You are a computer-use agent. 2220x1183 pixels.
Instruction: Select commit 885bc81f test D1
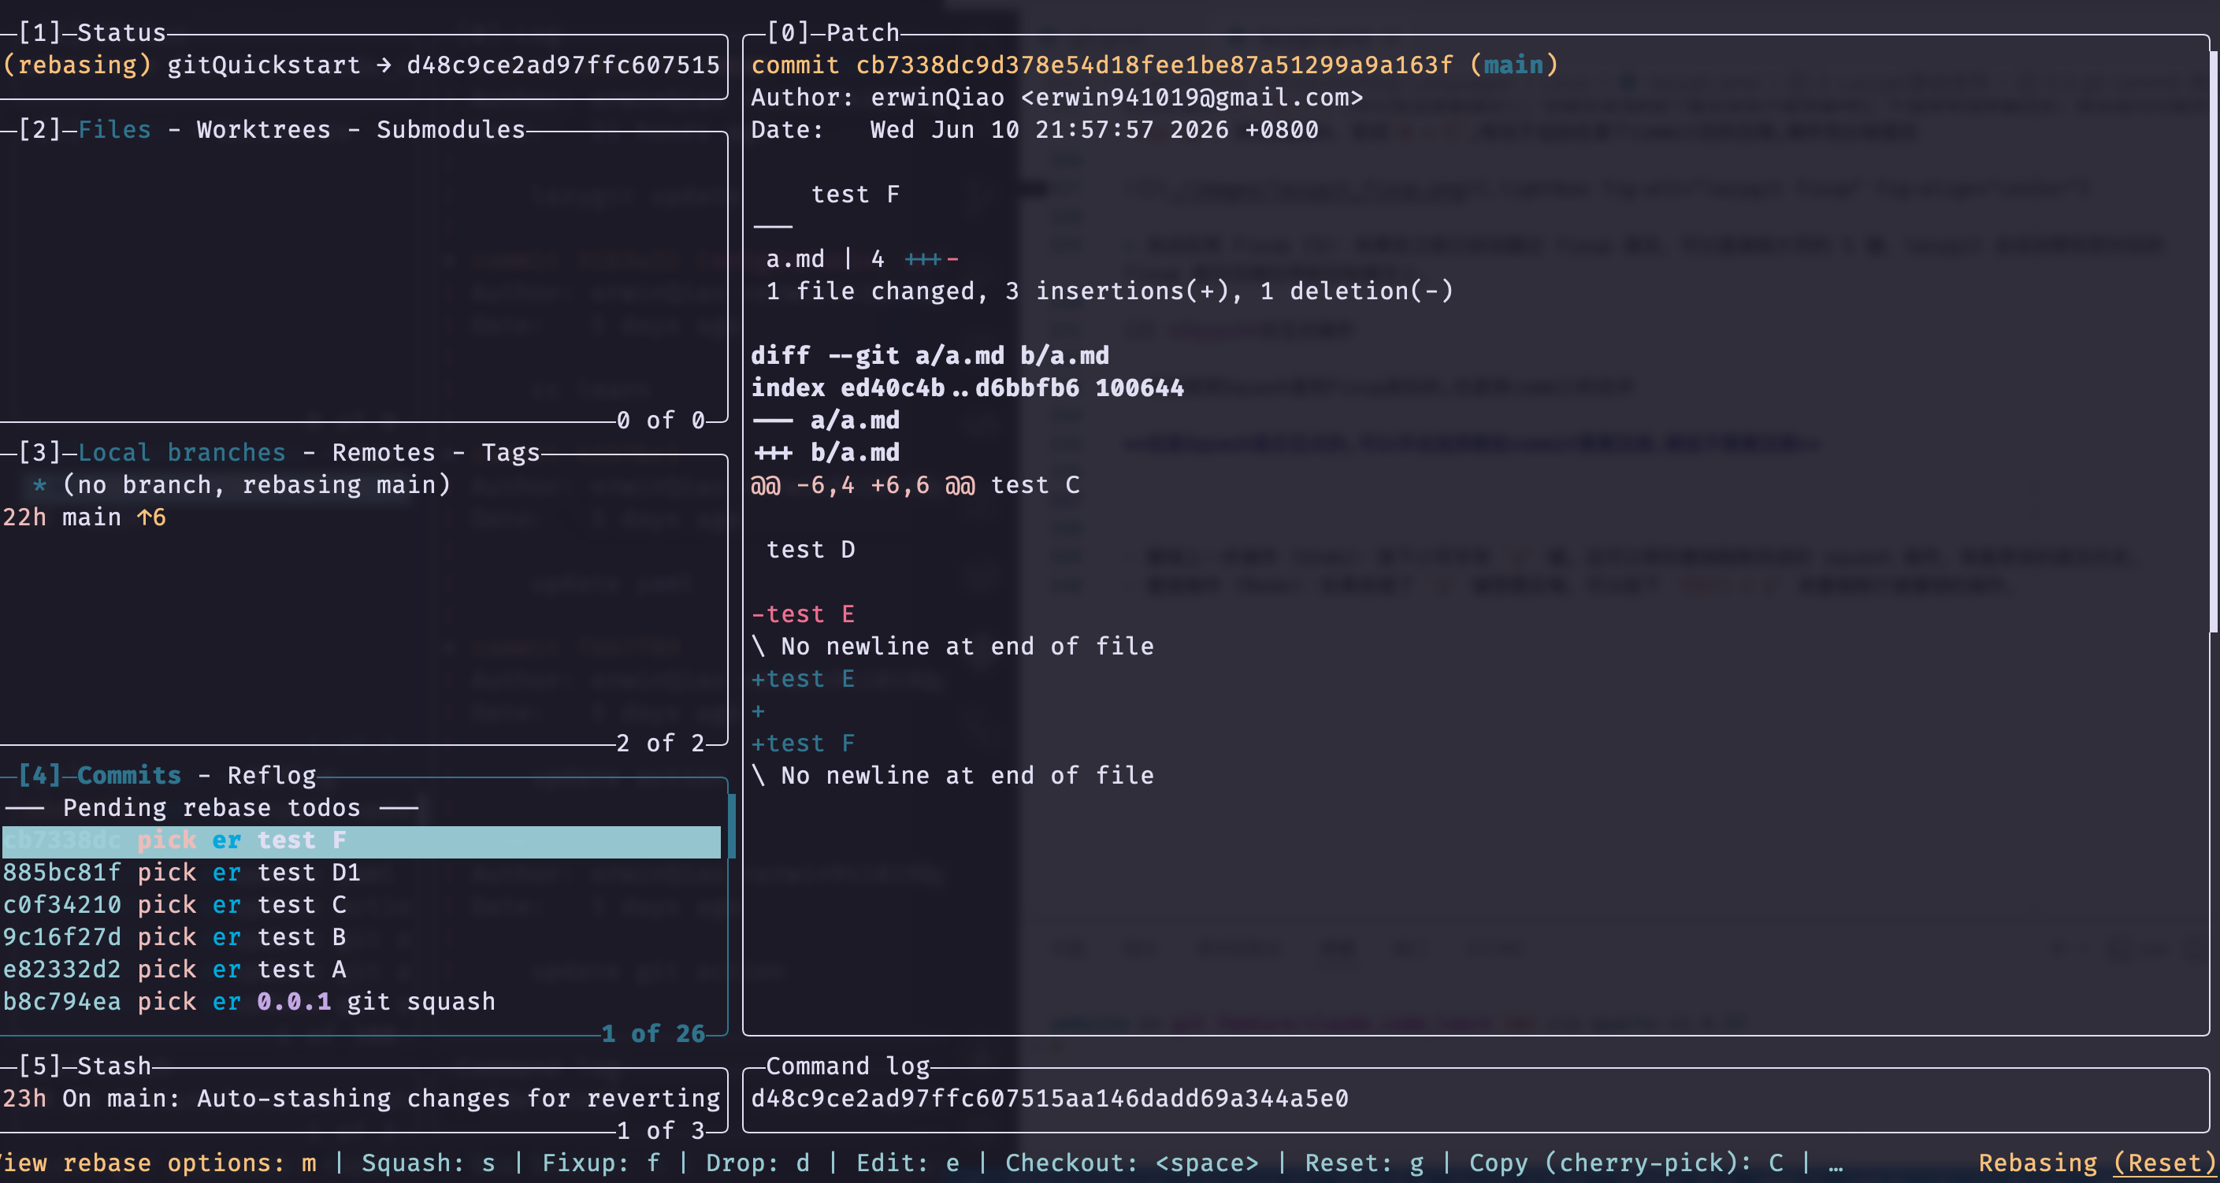click(361, 873)
